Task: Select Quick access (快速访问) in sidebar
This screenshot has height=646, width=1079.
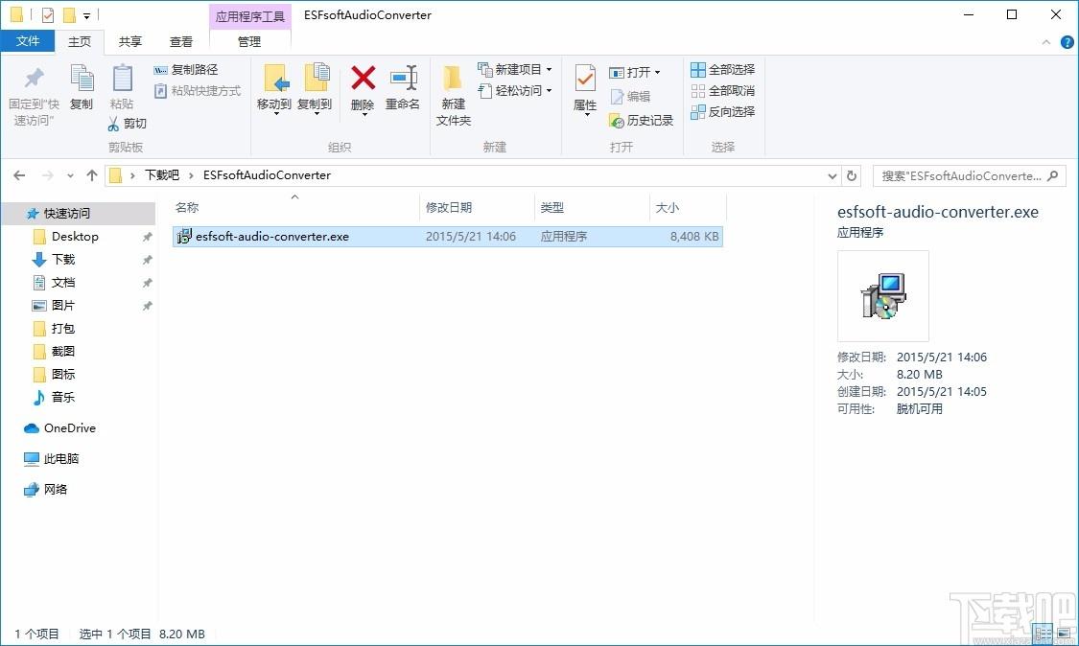Action: click(x=67, y=214)
